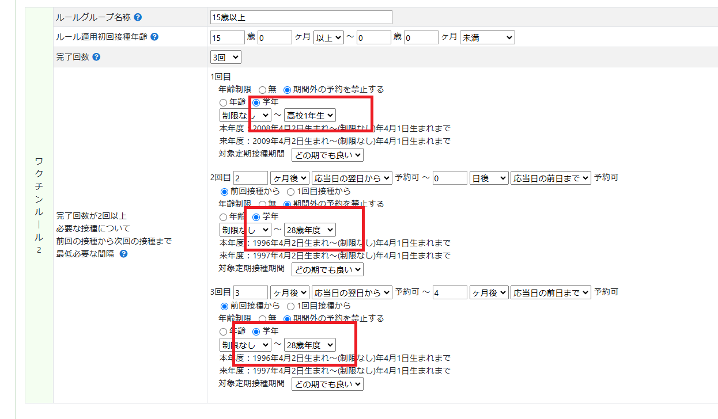This screenshot has height=419, width=718.
Task: Open the 高校1年生 grade dropdown
Action: point(309,115)
